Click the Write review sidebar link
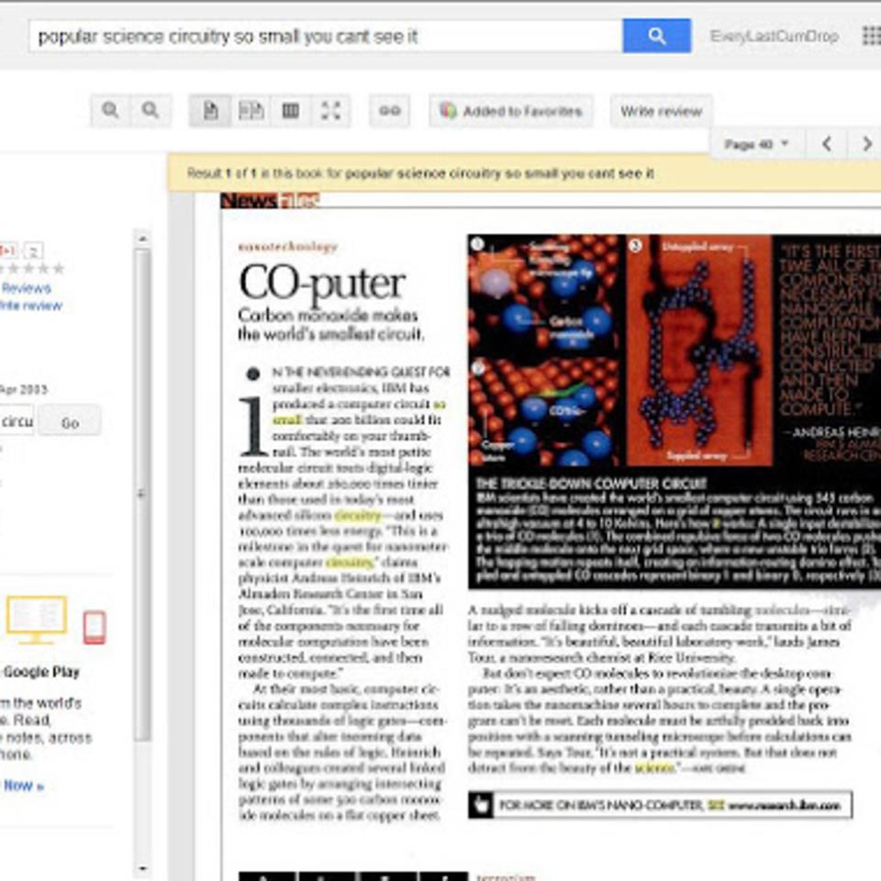The image size is (881, 881). 30,306
